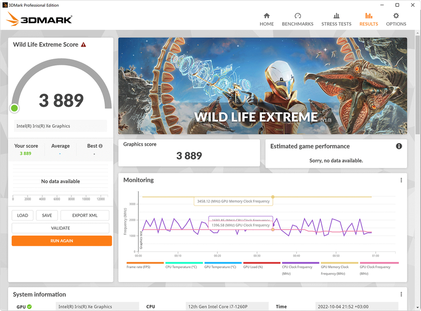Click the System information heading
This screenshot has height=311, width=421.
39,294
